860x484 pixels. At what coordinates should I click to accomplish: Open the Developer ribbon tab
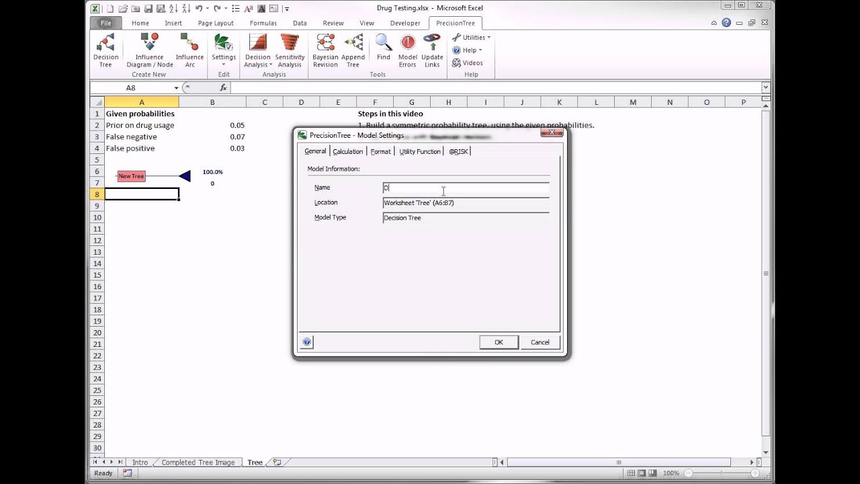pyautogui.click(x=405, y=23)
